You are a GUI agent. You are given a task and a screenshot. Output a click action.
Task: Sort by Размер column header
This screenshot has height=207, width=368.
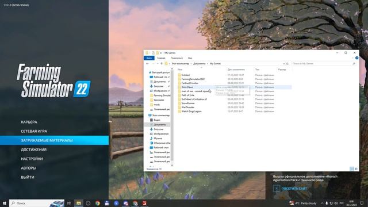click(x=282, y=70)
